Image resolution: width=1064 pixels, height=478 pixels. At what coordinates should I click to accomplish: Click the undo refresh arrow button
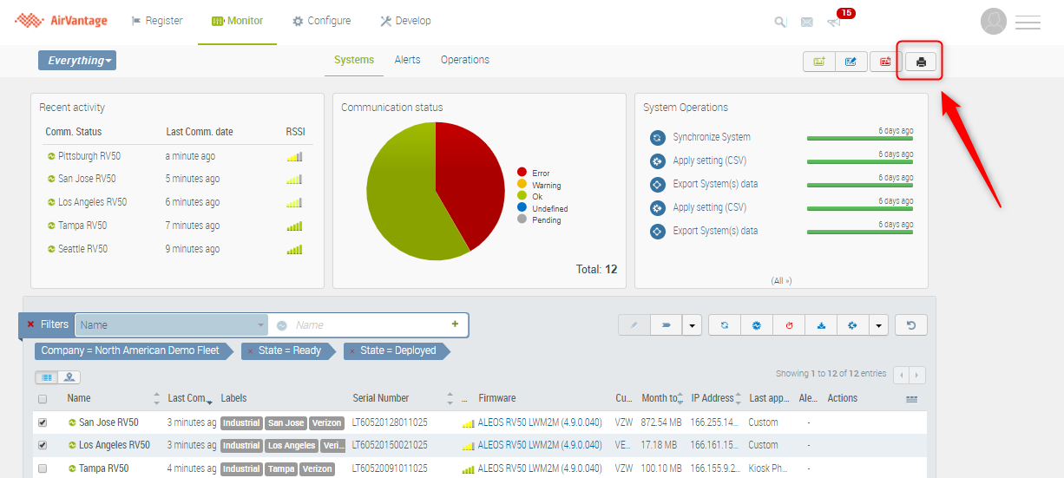click(910, 325)
